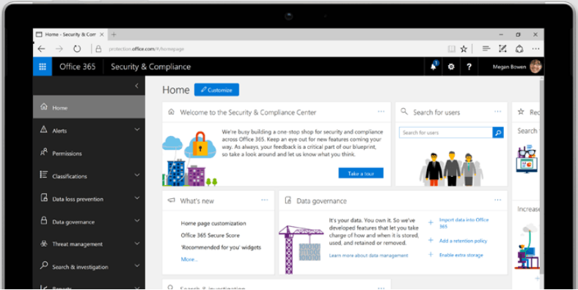
Task: Open a new browser tab with plus
Action: point(114,35)
